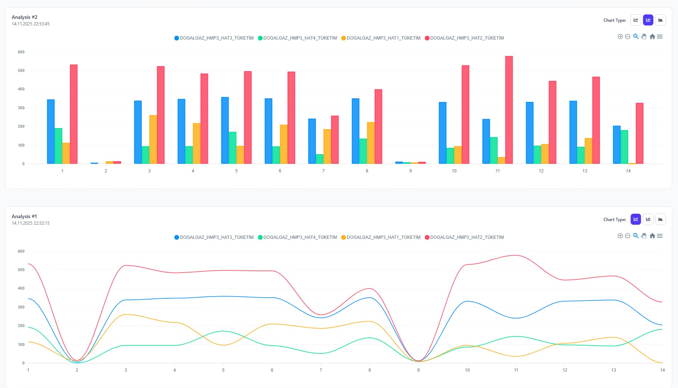Image resolution: width=678 pixels, height=388 pixels.
Task: Enable the panning hand tool on Analysis #1
Action: click(644, 236)
